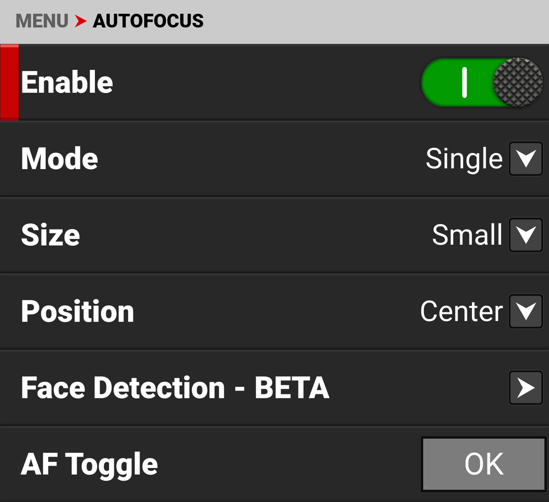Go back to MENU in breadcrumb

point(42,21)
